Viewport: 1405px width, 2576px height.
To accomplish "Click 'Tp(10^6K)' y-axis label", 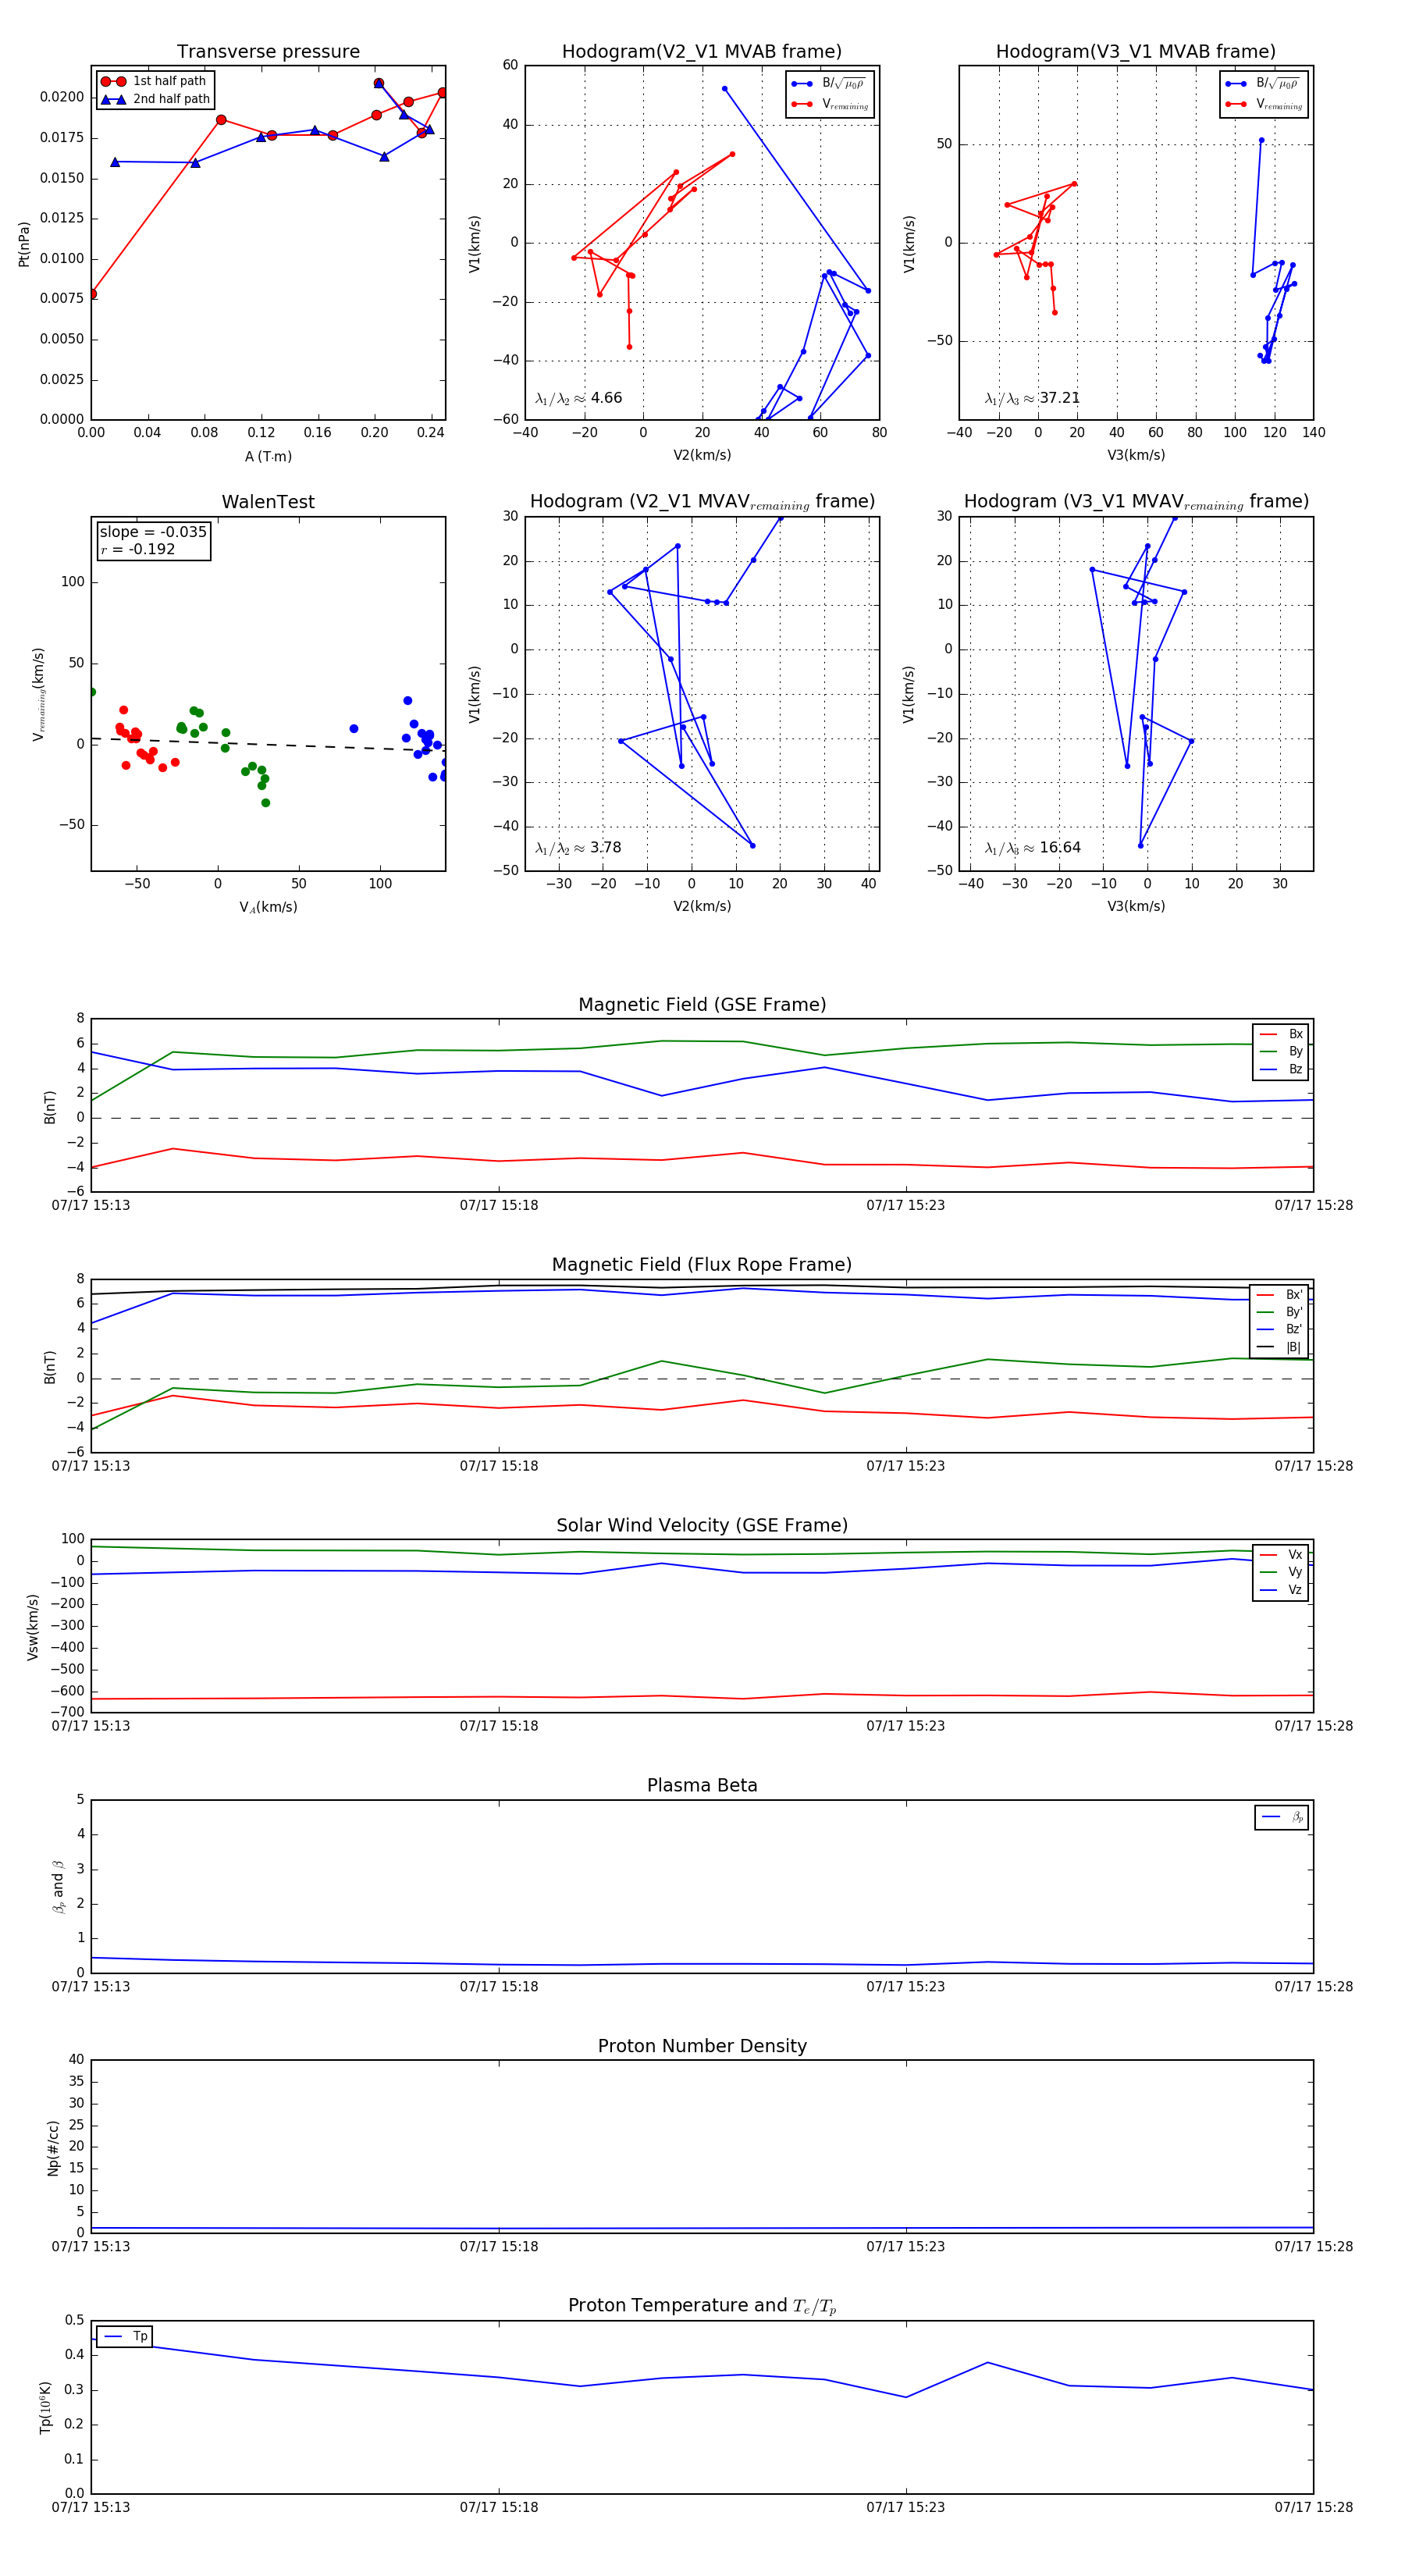I will pyautogui.click(x=45, y=2407).
